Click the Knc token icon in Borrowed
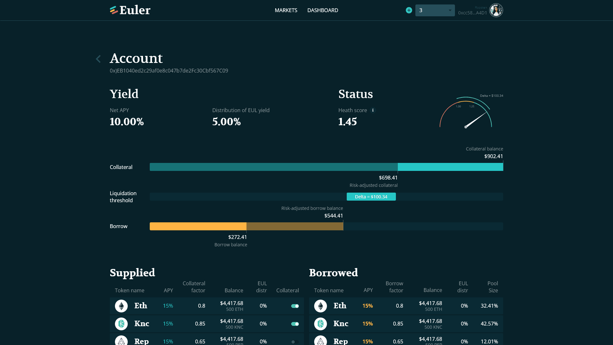613x345 pixels. point(320,324)
